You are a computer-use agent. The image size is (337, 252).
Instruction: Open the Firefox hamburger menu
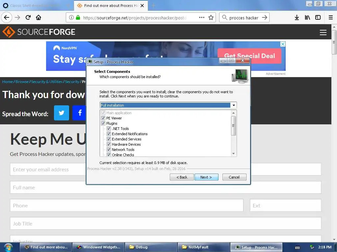tap(331, 18)
